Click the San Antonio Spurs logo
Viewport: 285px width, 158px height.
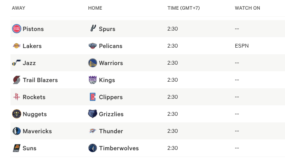[93, 29]
